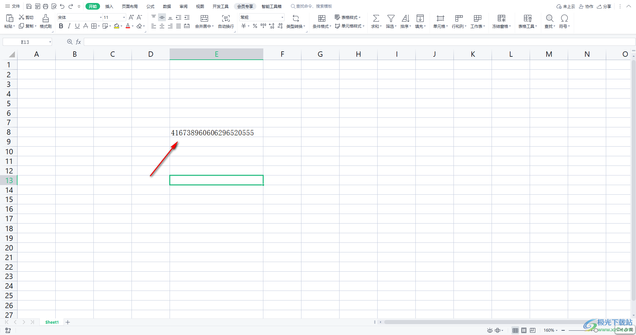The height and width of the screenshot is (335, 636).
Task: Click Freeze Panes (冻结窗格) icon
Action: [x=502, y=18]
